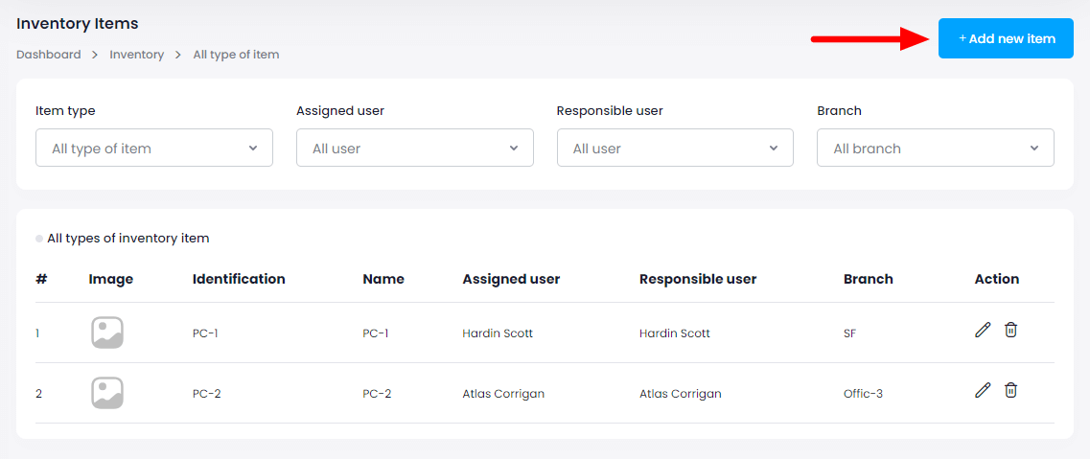Image resolution: width=1090 pixels, height=459 pixels.
Task: Go to Dashboard via breadcrumb
Action: [49, 55]
